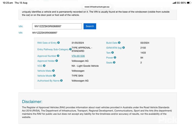Tap the cellular signal bars icon
This screenshot has width=194, height=127.
(x=174, y=3)
